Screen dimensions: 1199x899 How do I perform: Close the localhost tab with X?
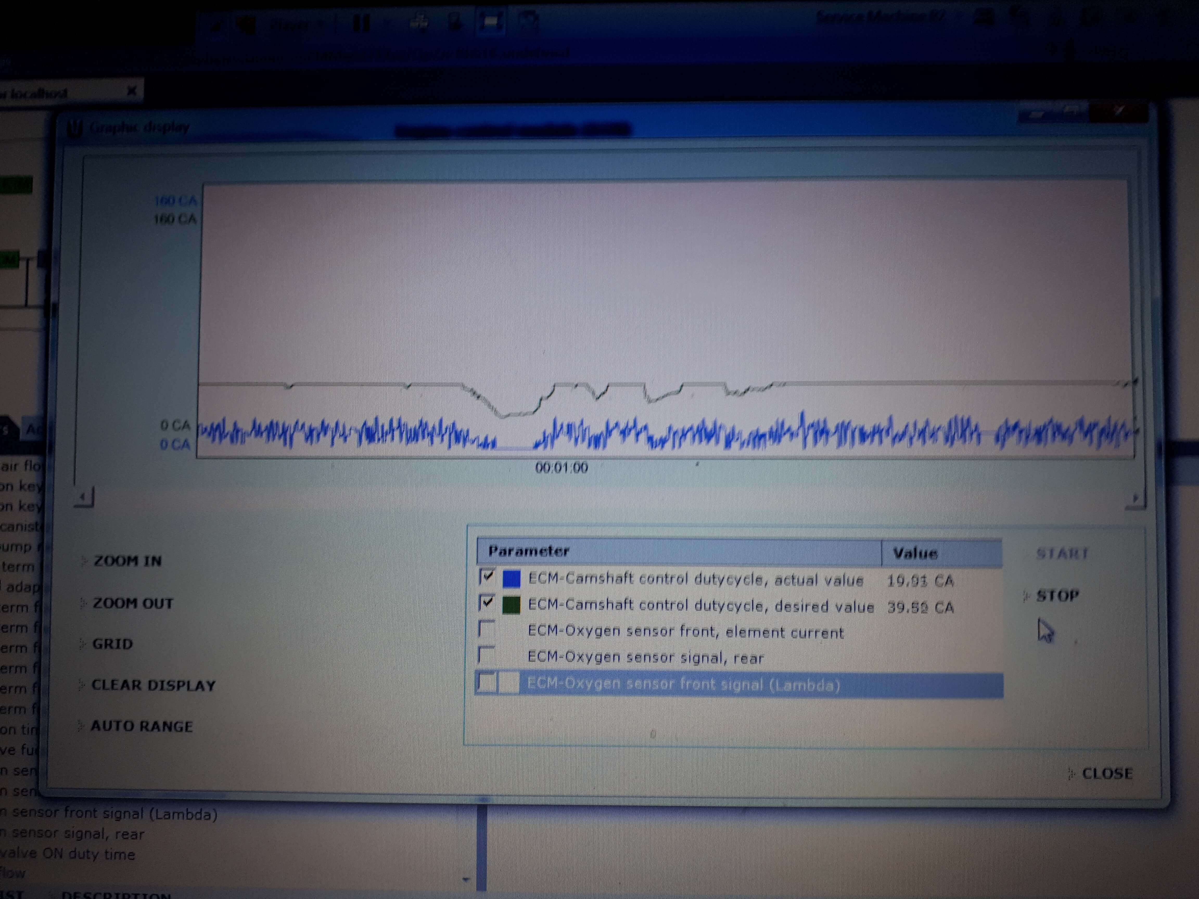click(x=132, y=91)
